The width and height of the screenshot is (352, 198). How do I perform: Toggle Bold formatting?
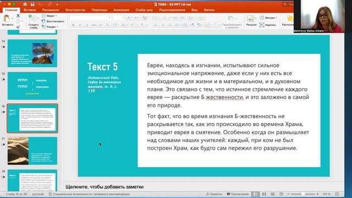(x=73, y=25)
